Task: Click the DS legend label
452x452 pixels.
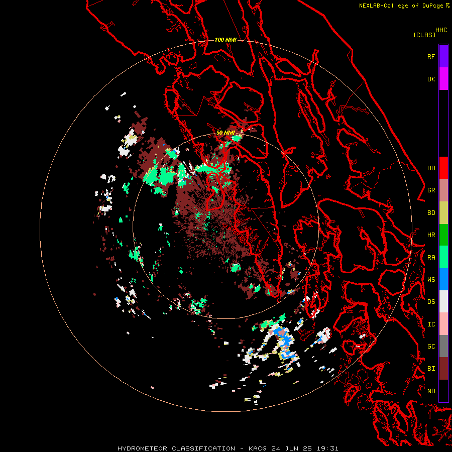Action: click(431, 302)
